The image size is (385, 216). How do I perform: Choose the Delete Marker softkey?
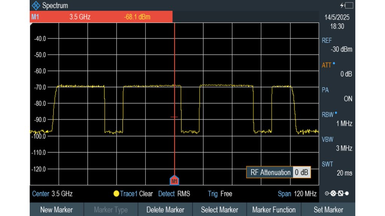click(165, 210)
